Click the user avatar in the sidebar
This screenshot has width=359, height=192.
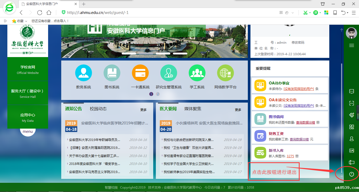coord(351,33)
